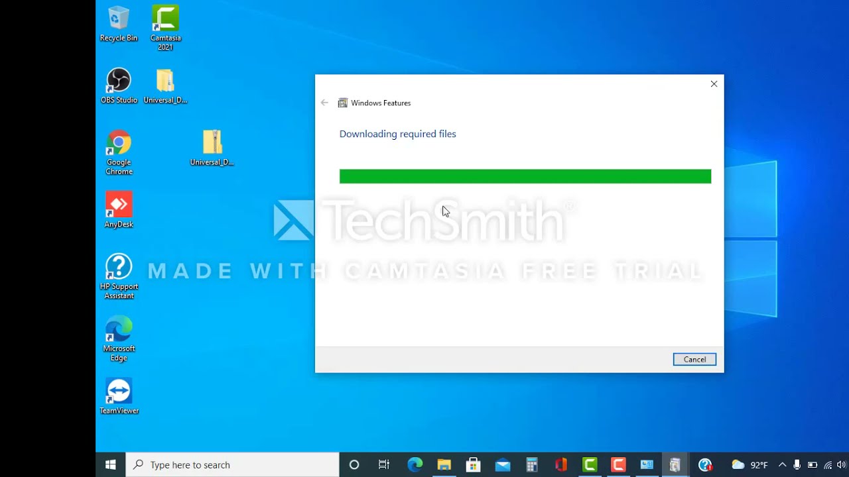
Task: Click the taskbar search box
Action: coord(232,464)
